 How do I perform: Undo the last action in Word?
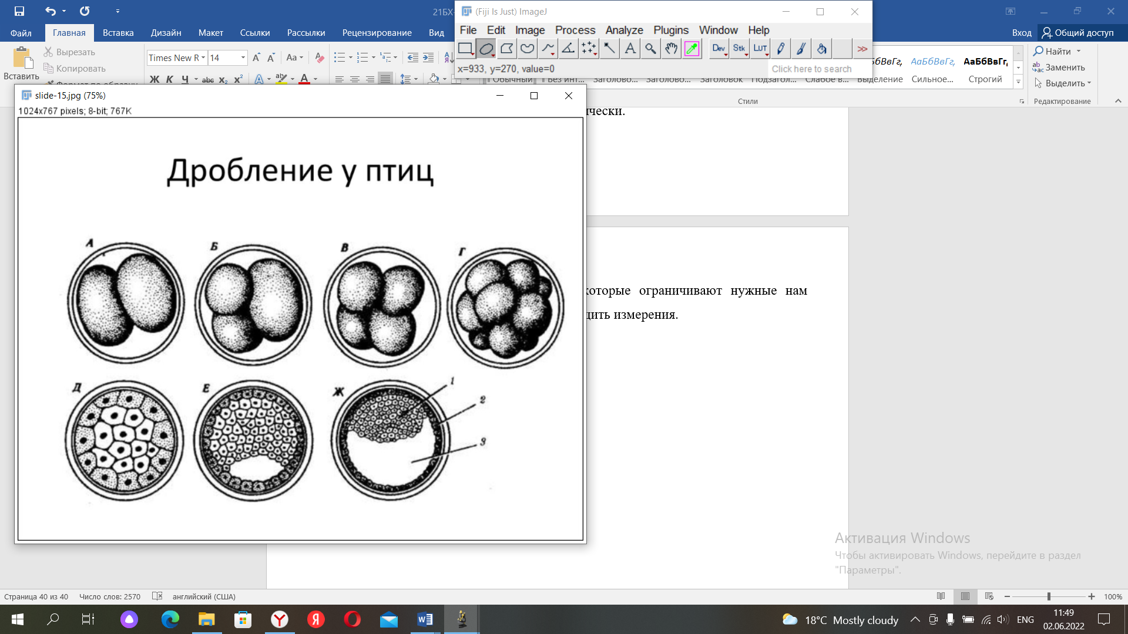click(51, 11)
